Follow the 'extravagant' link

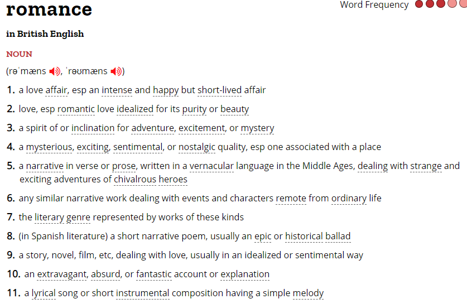(62, 274)
